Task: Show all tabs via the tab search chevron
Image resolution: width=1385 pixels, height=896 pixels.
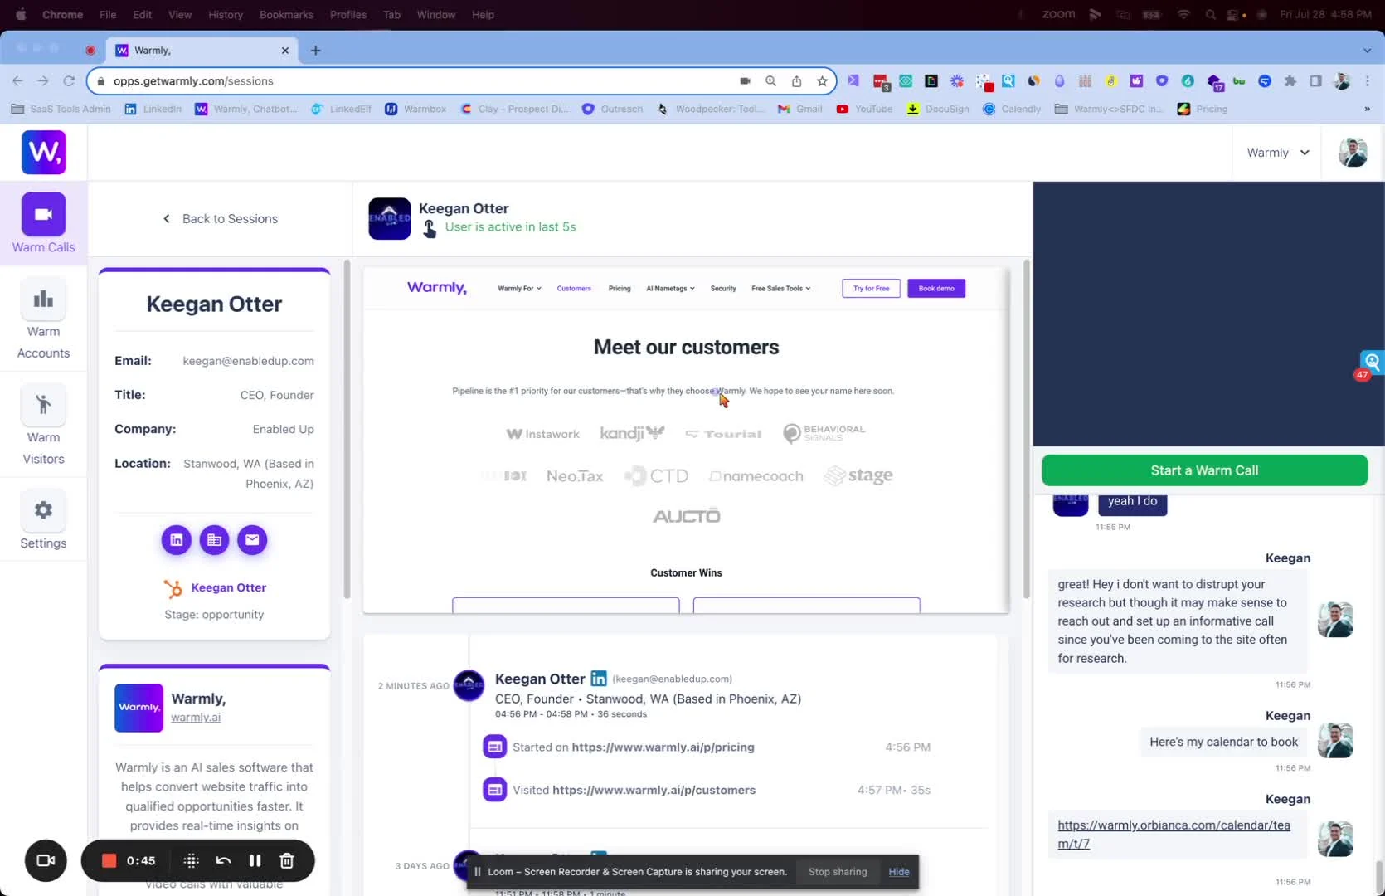Action: pyautogui.click(x=1367, y=51)
